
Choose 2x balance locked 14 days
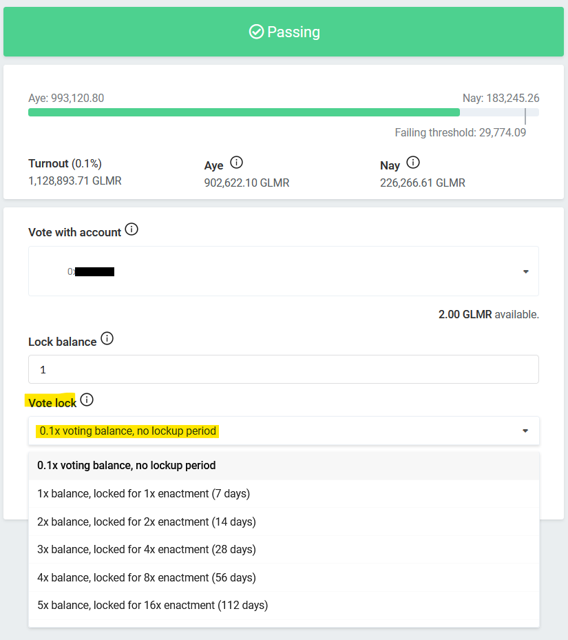click(x=284, y=522)
